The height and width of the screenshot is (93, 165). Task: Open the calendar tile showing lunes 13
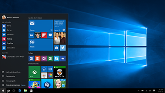click(60, 26)
